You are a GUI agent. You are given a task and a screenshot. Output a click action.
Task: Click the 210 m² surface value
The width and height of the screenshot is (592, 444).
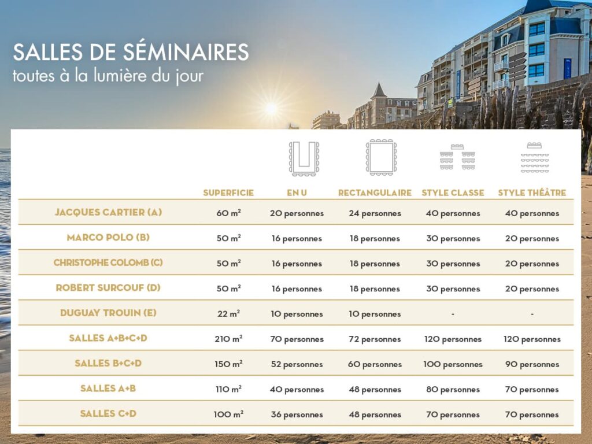[x=228, y=339]
